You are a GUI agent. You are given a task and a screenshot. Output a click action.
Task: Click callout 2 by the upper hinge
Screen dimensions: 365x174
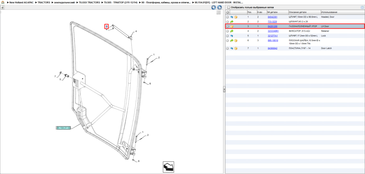coord(159,57)
